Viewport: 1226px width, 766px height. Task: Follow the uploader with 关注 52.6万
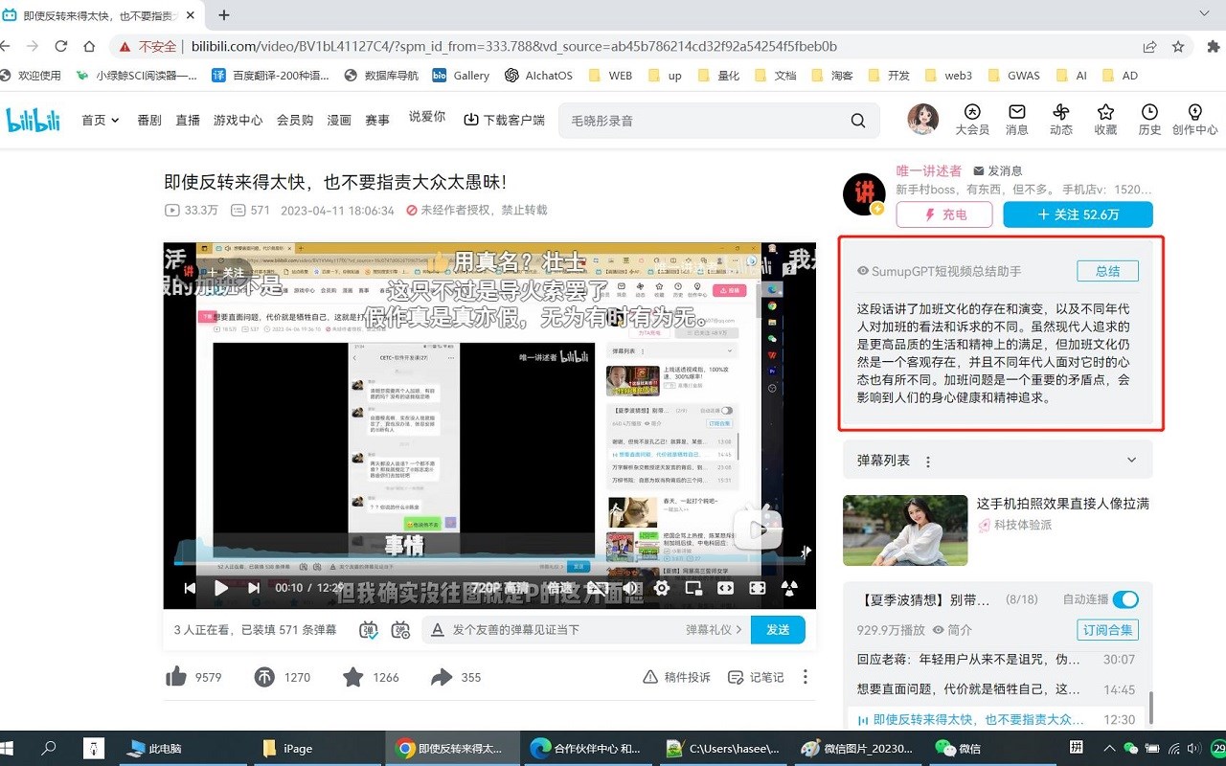pos(1078,214)
